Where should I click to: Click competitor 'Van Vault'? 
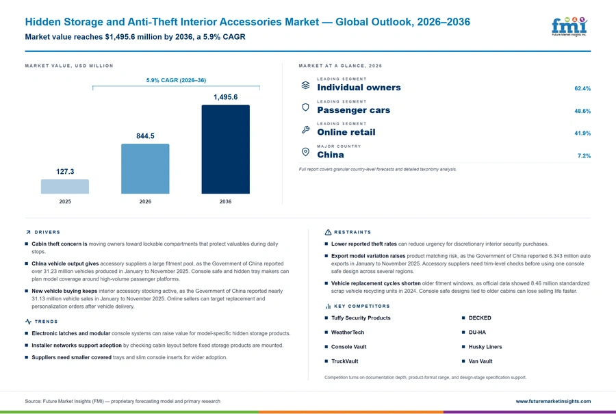click(480, 361)
